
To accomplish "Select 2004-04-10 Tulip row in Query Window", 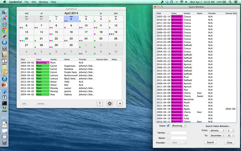I will [196, 118].
